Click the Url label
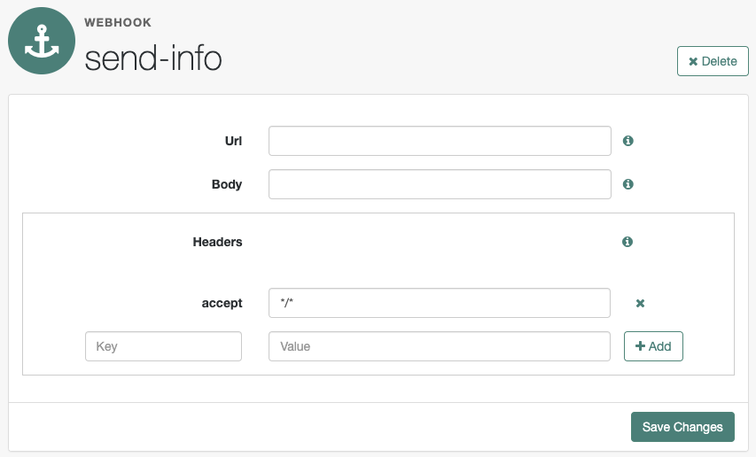 [x=233, y=141]
